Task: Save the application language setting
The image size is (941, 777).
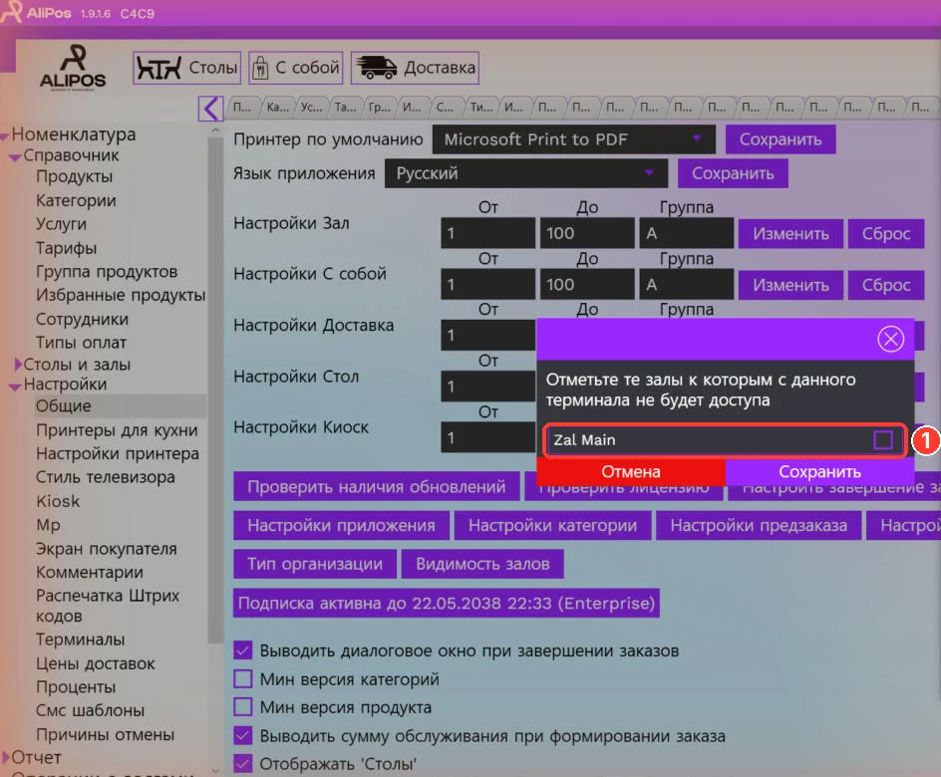Action: coord(733,174)
